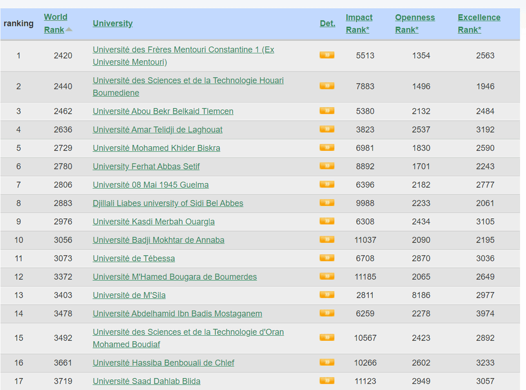The width and height of the screenshot is (526, 390).
Task: Sort table by World Rank header
Action: coord(55,23)
